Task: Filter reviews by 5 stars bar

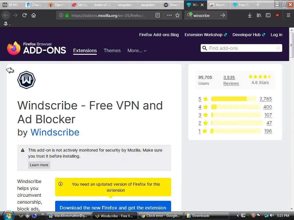Action: 233,99
